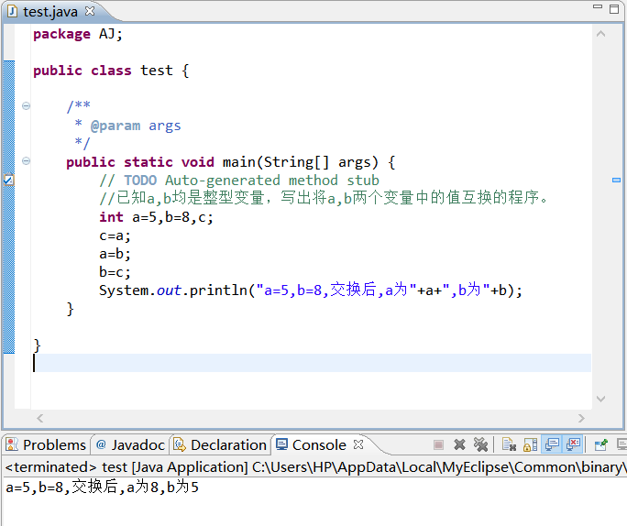
Task: Collapse the Javadoc comment block
Action: [x=26, y=106]
